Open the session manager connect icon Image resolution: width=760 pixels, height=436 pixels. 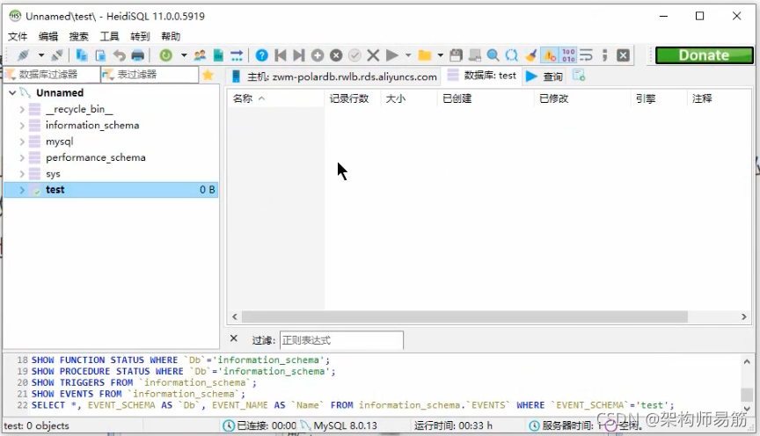(23, 55)
